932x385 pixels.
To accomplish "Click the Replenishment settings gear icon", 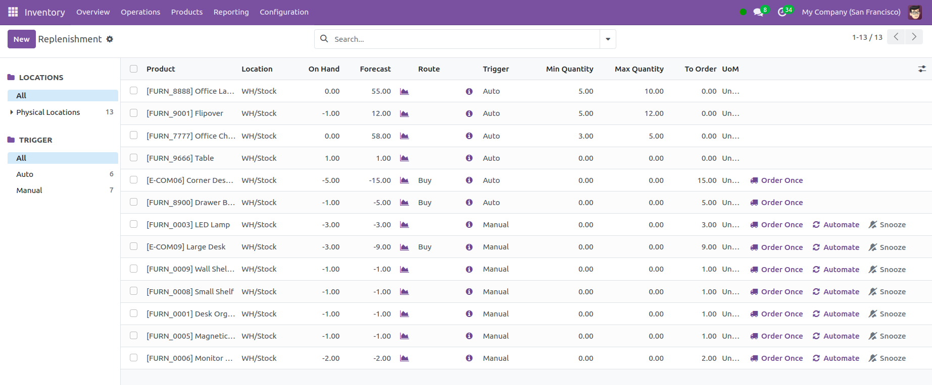I will 110,39.
